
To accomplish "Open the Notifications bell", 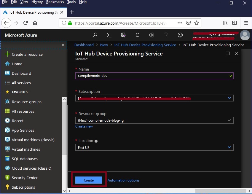I will pos(137,35).
